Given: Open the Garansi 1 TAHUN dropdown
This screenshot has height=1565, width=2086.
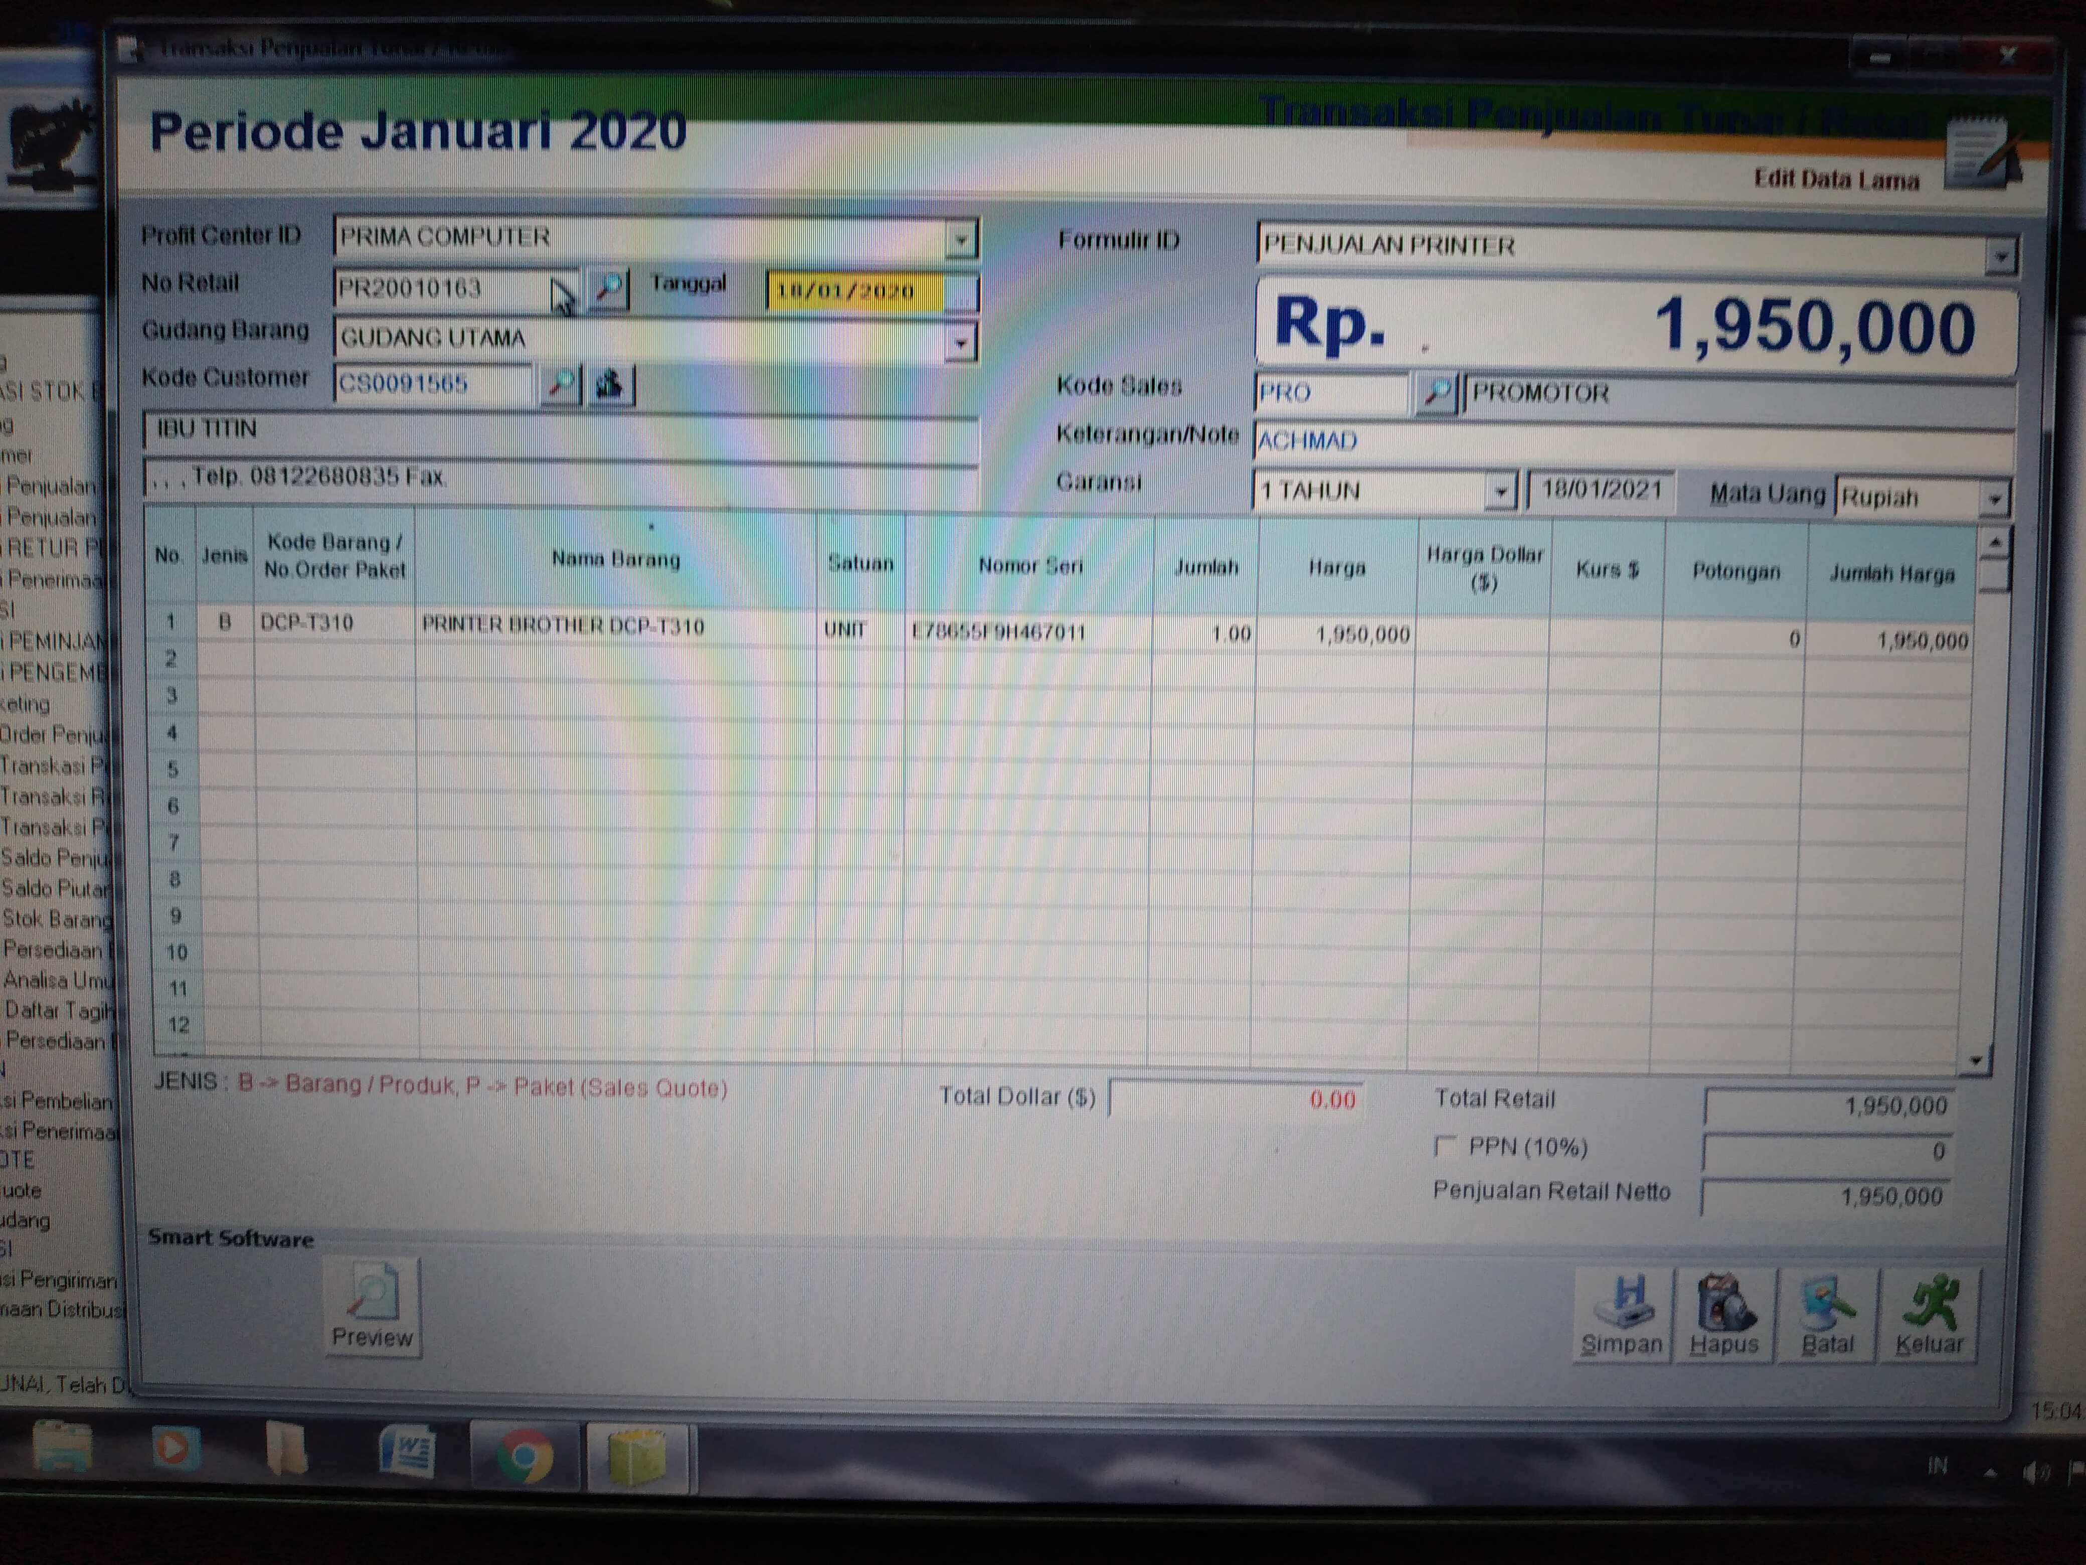Looking at the screenshot, I should [x=1499, y=492].
